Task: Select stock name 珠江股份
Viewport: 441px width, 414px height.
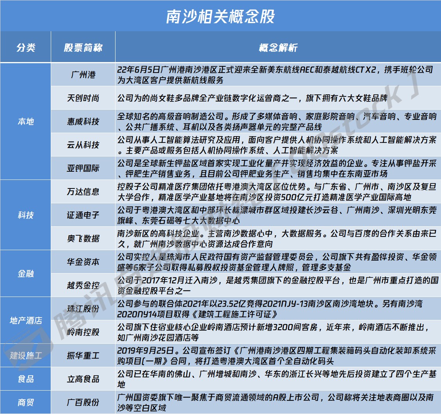Action: [83, 309]
